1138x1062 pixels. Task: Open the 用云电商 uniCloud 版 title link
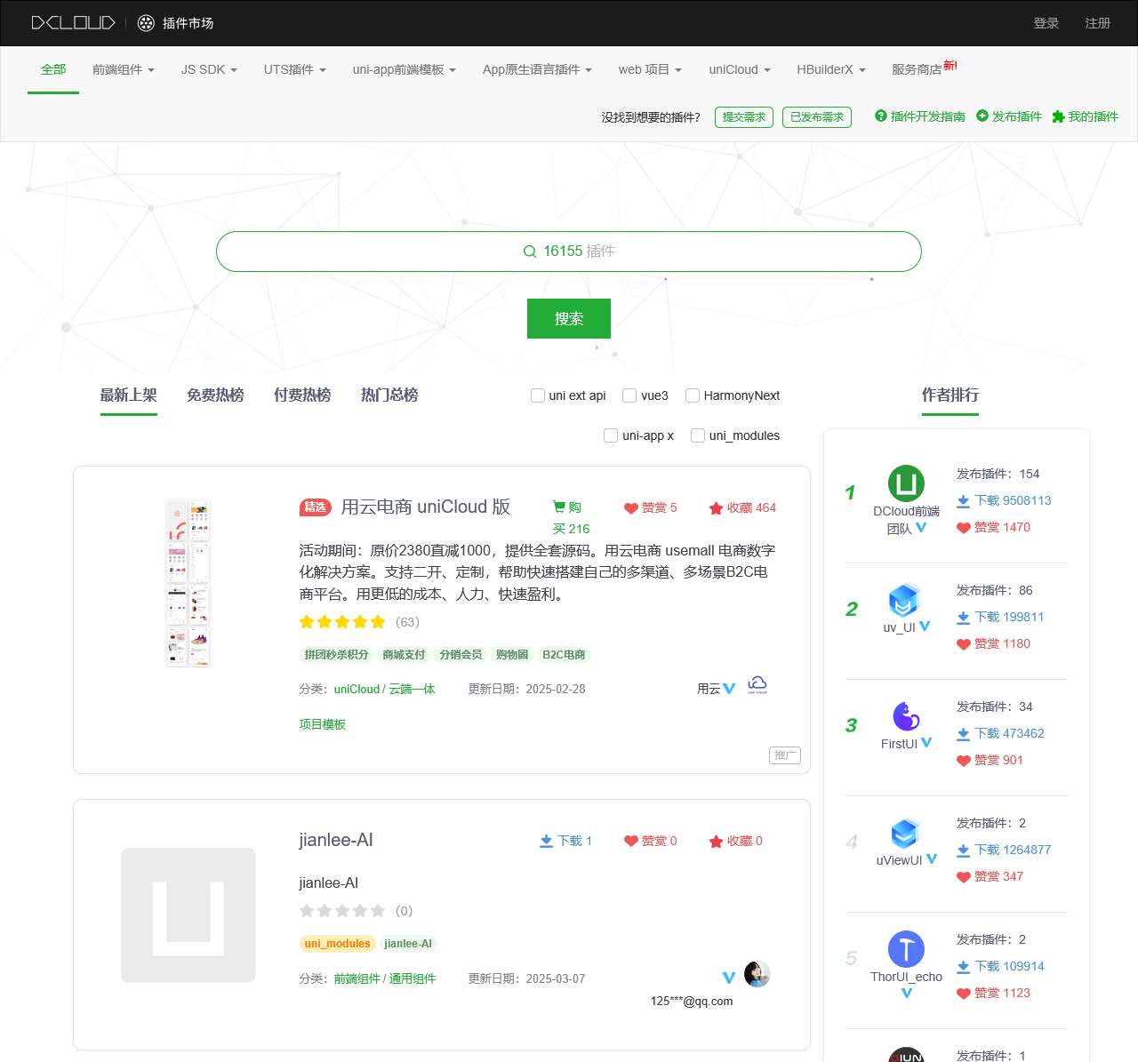point(426,507)
